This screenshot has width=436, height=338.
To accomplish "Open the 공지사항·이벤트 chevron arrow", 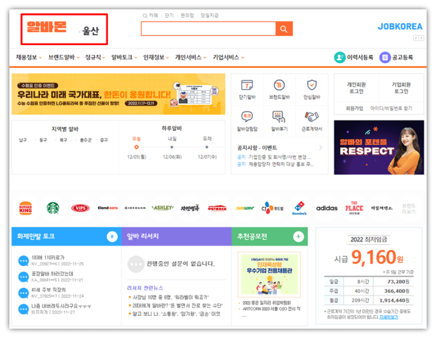I will (320, 148).
